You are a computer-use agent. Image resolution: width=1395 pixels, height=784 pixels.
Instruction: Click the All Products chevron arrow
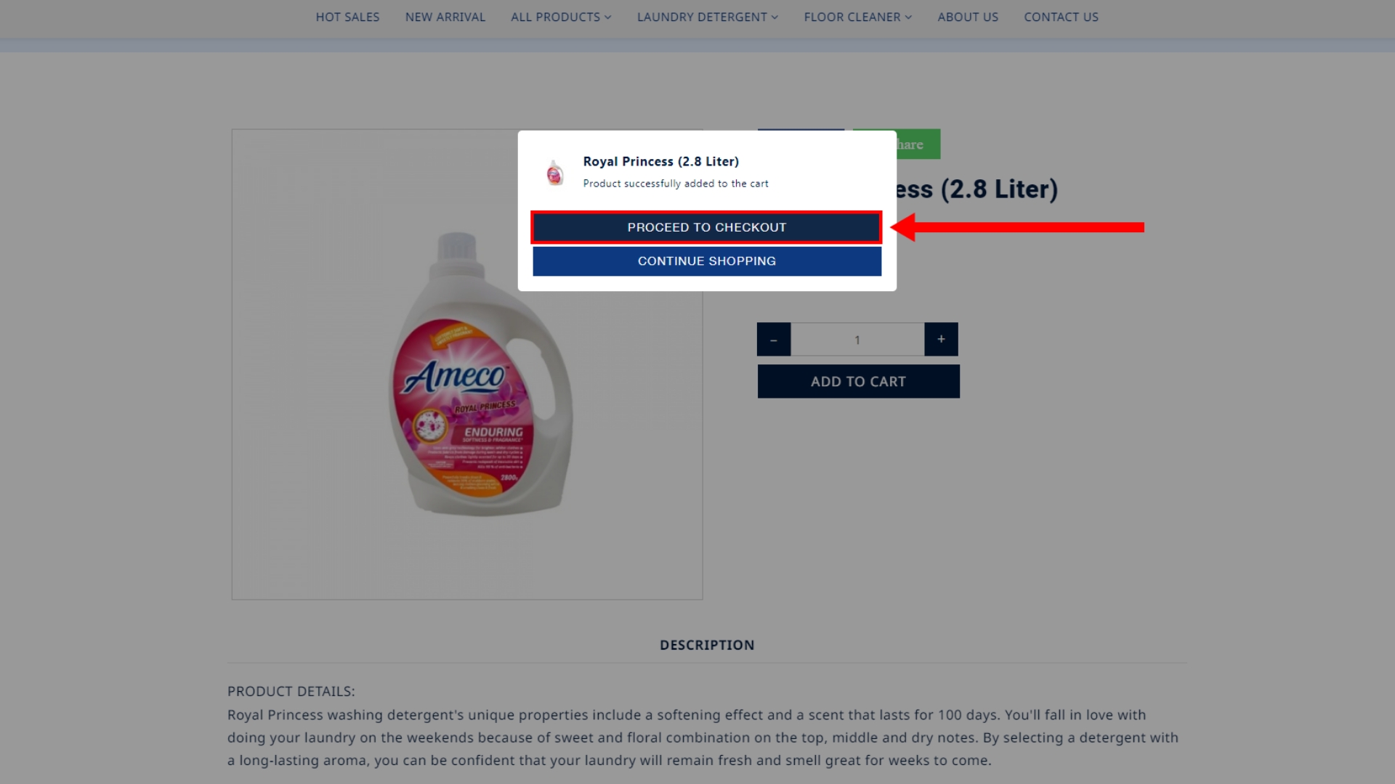(x=607, y=17)
